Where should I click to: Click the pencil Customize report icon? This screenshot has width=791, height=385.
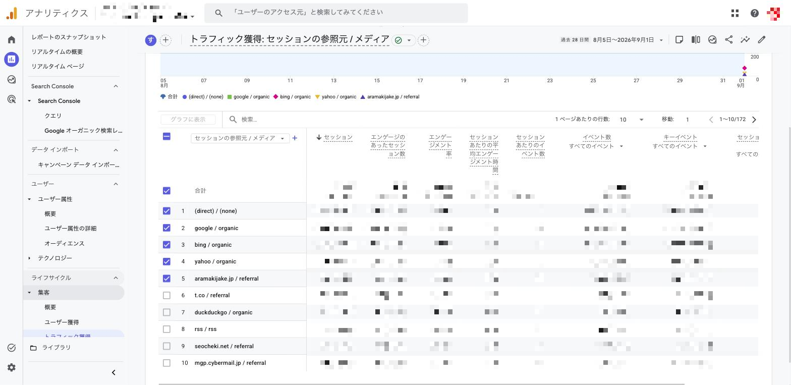762,40
